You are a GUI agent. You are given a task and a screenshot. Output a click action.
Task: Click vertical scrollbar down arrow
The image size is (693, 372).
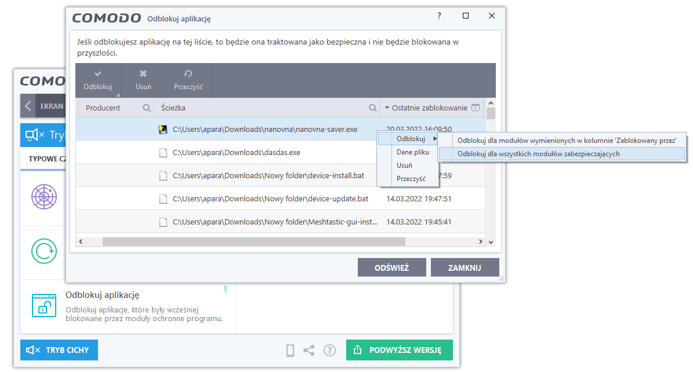(x=491, y=242)
